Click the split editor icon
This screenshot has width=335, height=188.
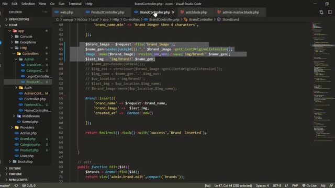330,12
